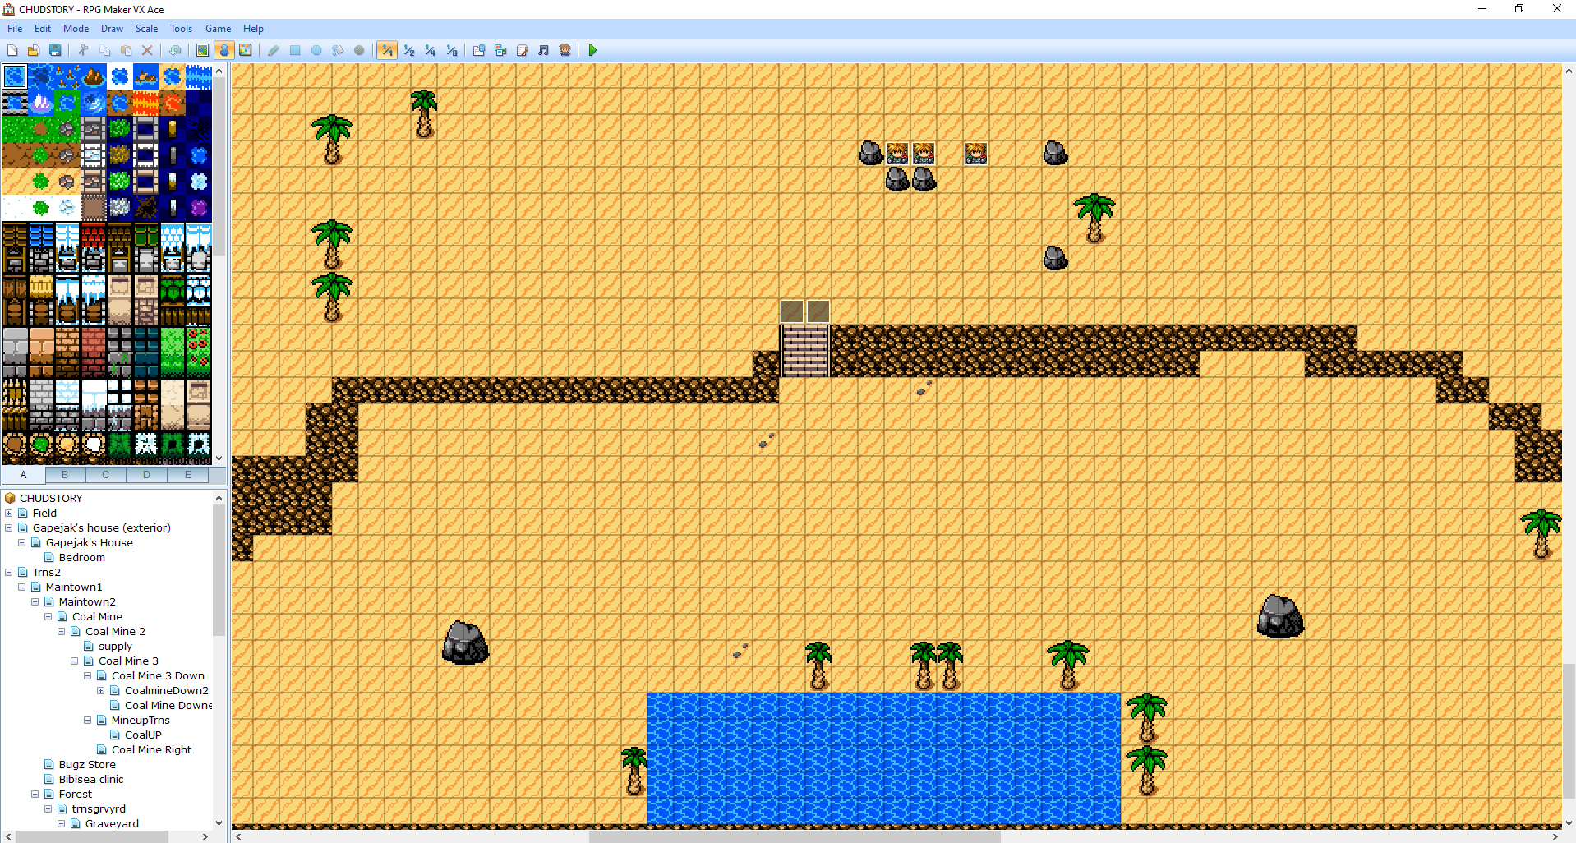Open the Resource Manager
The image size is (1576, 843).
(x=500, y=51)
